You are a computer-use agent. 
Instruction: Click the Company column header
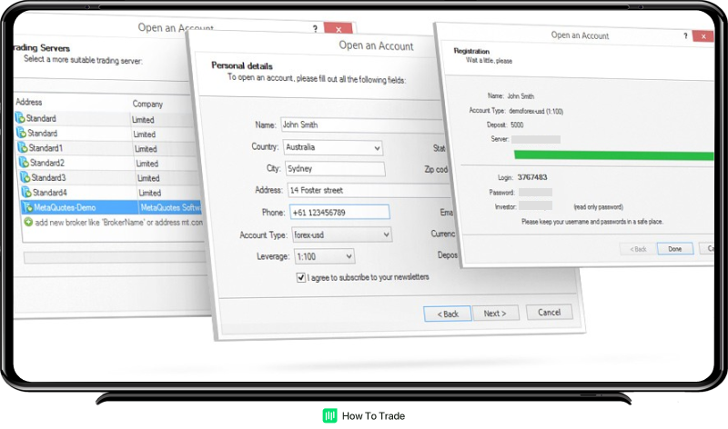[x=147, y=105]
